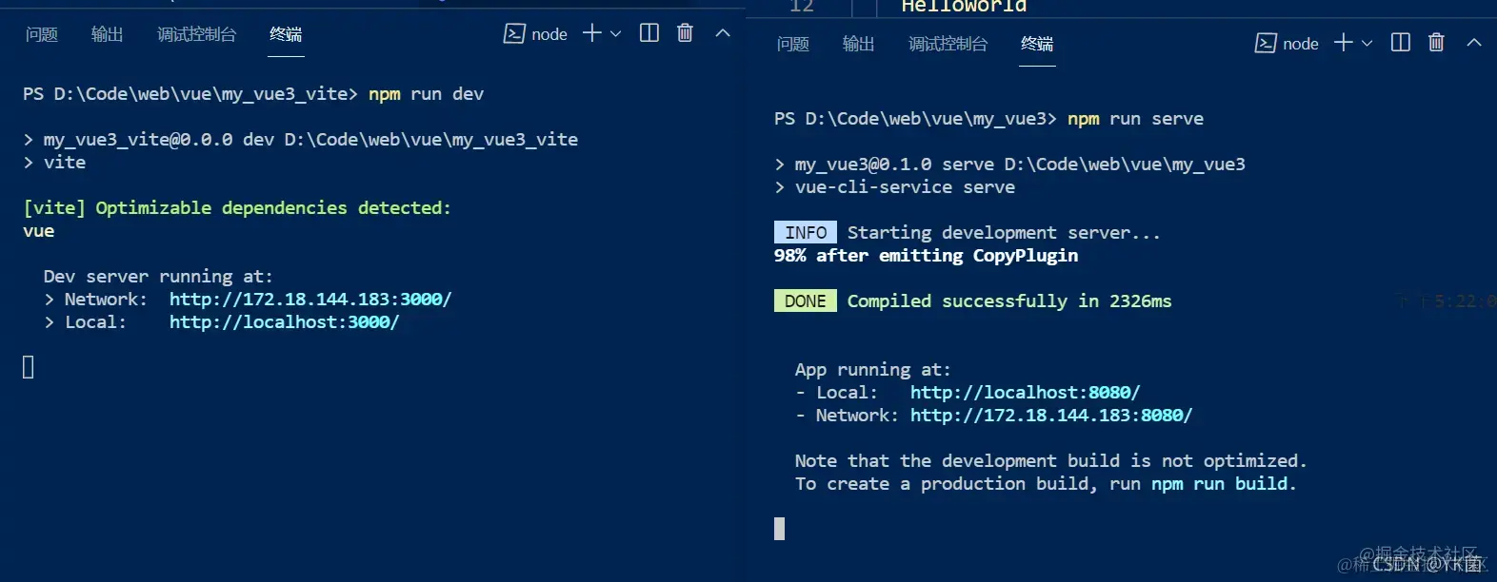Click the 'Optimizable dependencies detected' line

[237, 208]
